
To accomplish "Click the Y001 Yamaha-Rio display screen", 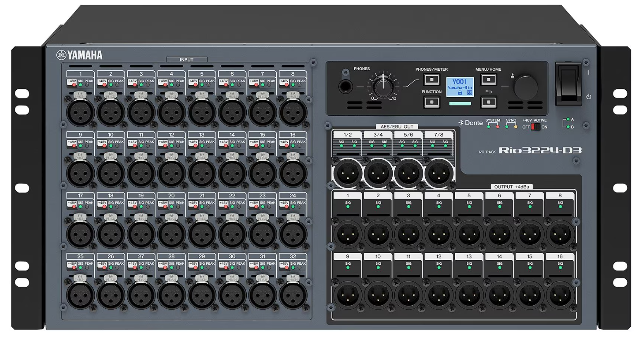I will click(x=460, y=87).
